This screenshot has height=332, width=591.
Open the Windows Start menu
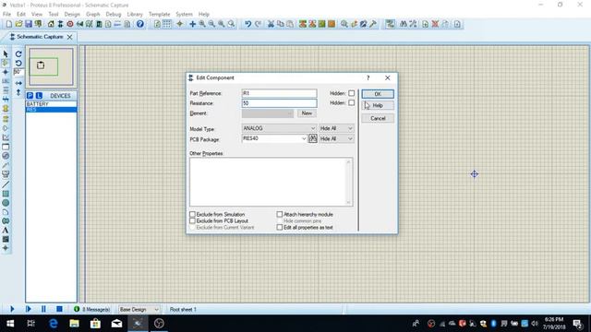point(10,324)
